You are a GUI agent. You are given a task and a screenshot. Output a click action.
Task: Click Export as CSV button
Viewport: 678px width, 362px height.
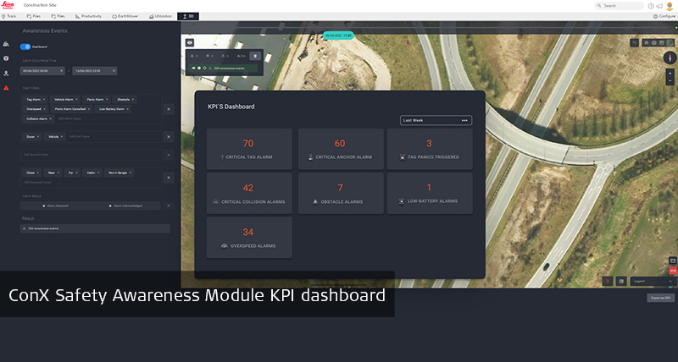(659, 298)
